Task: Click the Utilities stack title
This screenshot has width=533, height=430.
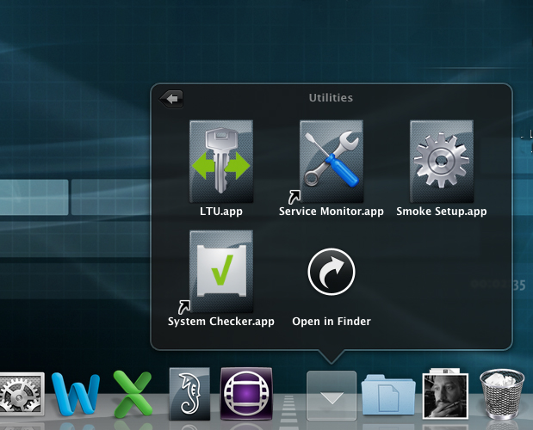Action: 331,98
